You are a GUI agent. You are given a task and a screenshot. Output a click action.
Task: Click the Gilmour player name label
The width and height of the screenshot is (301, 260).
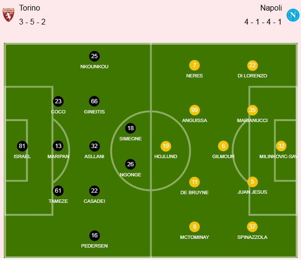coord(223,157)
